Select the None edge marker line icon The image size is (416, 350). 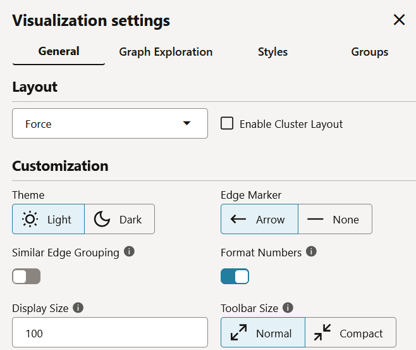pyautogui.click(x=315, y=219)
